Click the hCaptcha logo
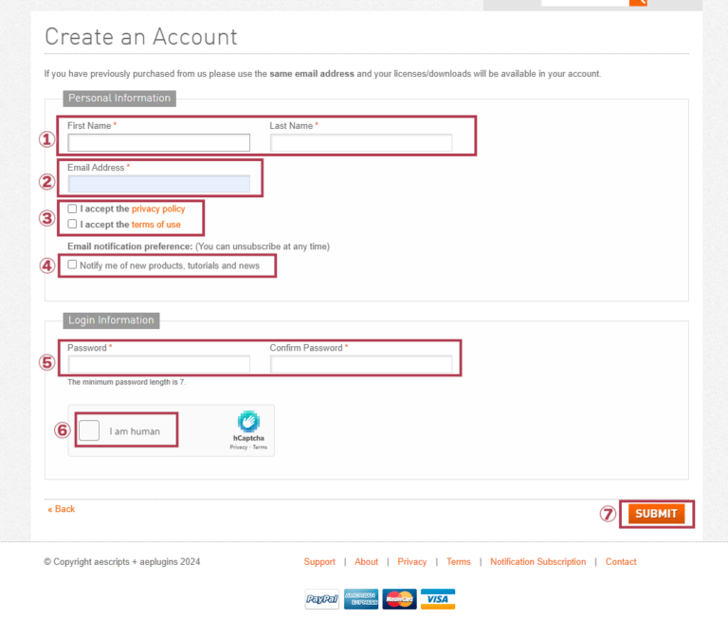The height and width of the screenshot is (619, 728). point(248,422)
